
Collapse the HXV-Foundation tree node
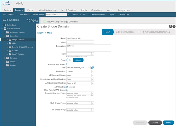pos(2,29)
